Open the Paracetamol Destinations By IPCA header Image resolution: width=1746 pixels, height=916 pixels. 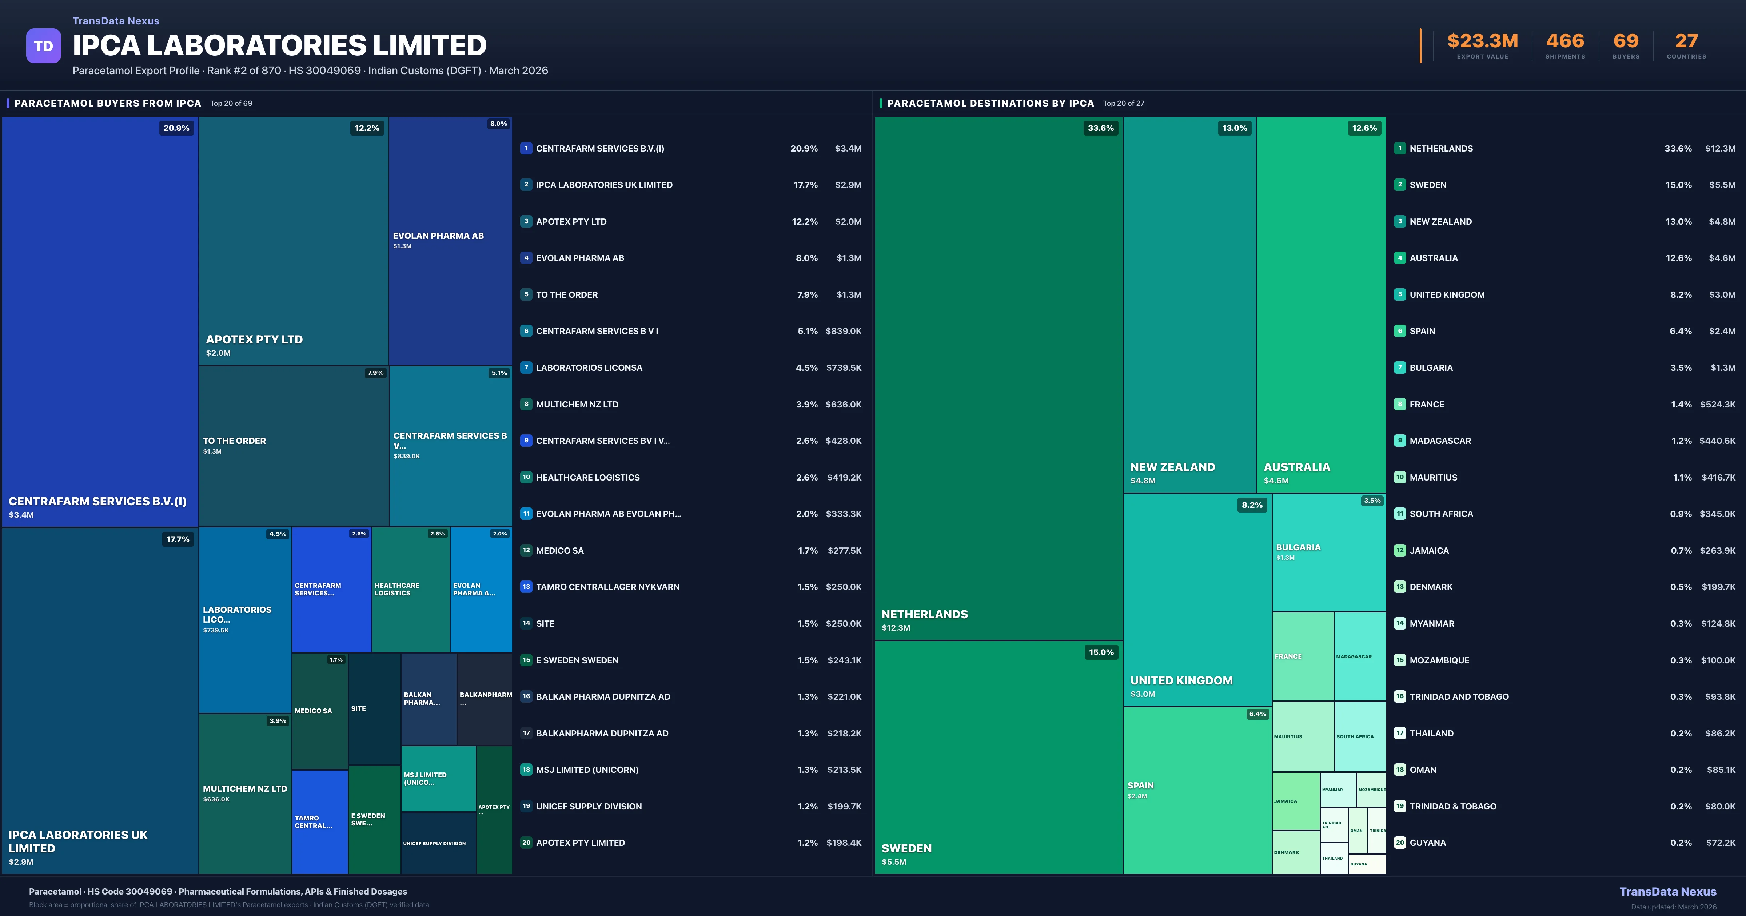[990, 103]
